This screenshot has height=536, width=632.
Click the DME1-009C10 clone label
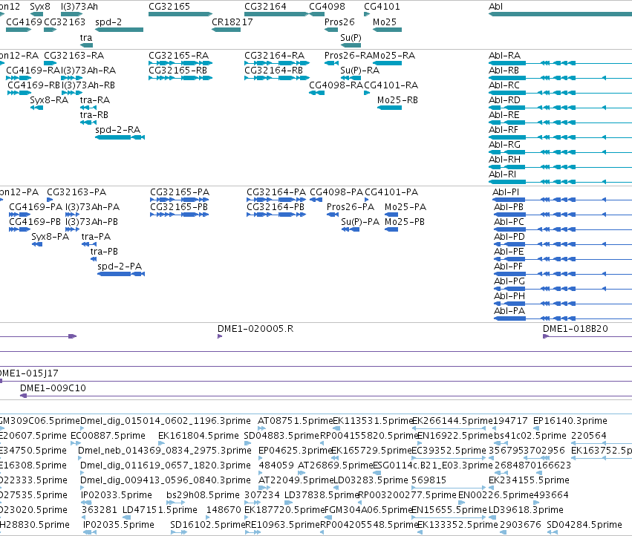53,388
